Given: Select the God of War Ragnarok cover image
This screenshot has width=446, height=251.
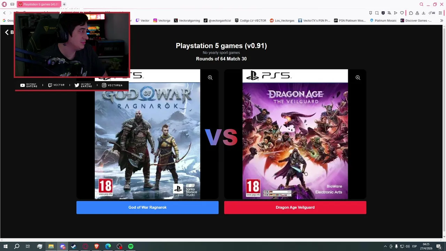Looking at the screenshot, I should coord(147,134).
